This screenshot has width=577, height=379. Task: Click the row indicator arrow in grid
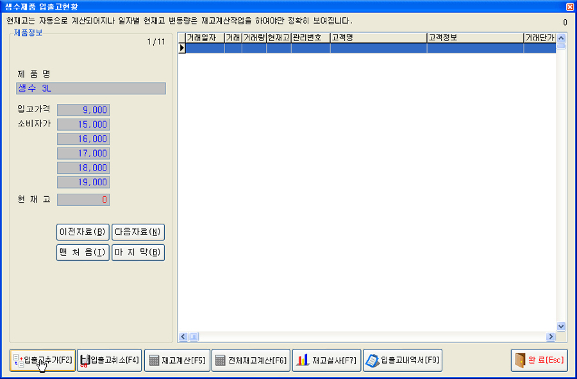pos(182,48)
